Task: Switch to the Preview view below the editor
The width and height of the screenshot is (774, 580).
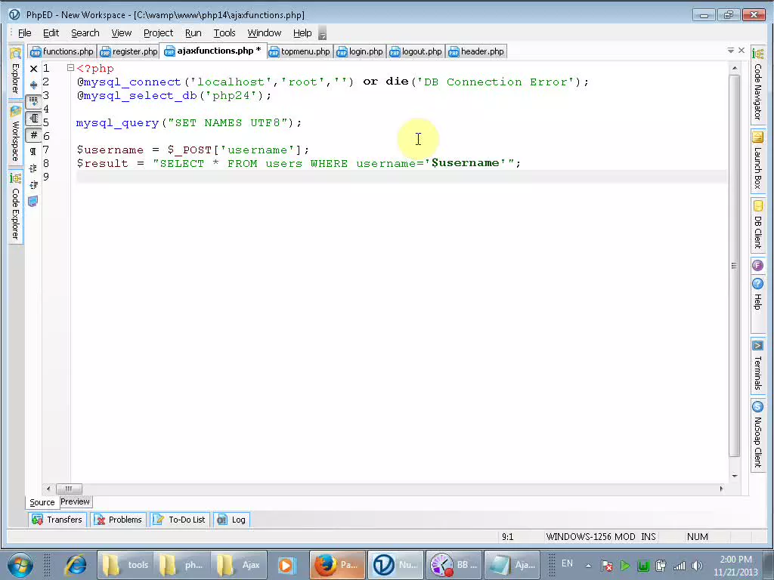Action: click(75, 501)
